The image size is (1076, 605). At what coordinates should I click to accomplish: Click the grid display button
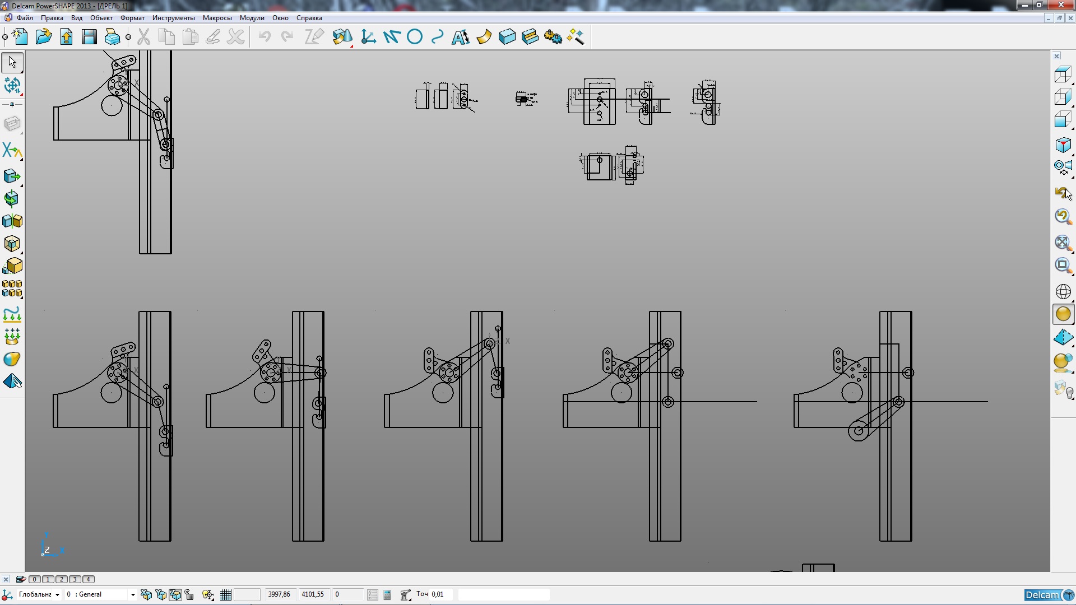coord(226,595)
